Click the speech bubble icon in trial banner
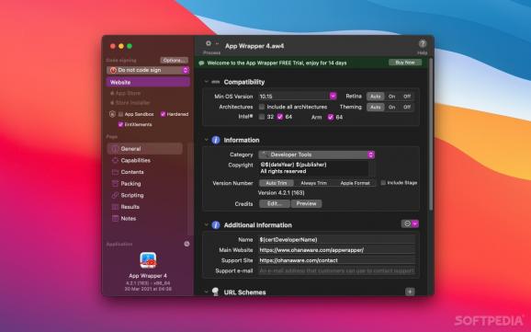Viewport: 531px width, 332px height. click(201, 63)
